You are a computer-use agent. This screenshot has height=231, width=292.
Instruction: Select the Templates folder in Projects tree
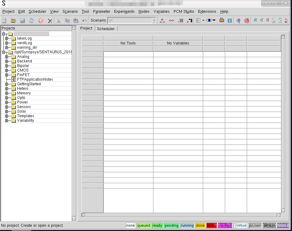(x=26, y=116)
